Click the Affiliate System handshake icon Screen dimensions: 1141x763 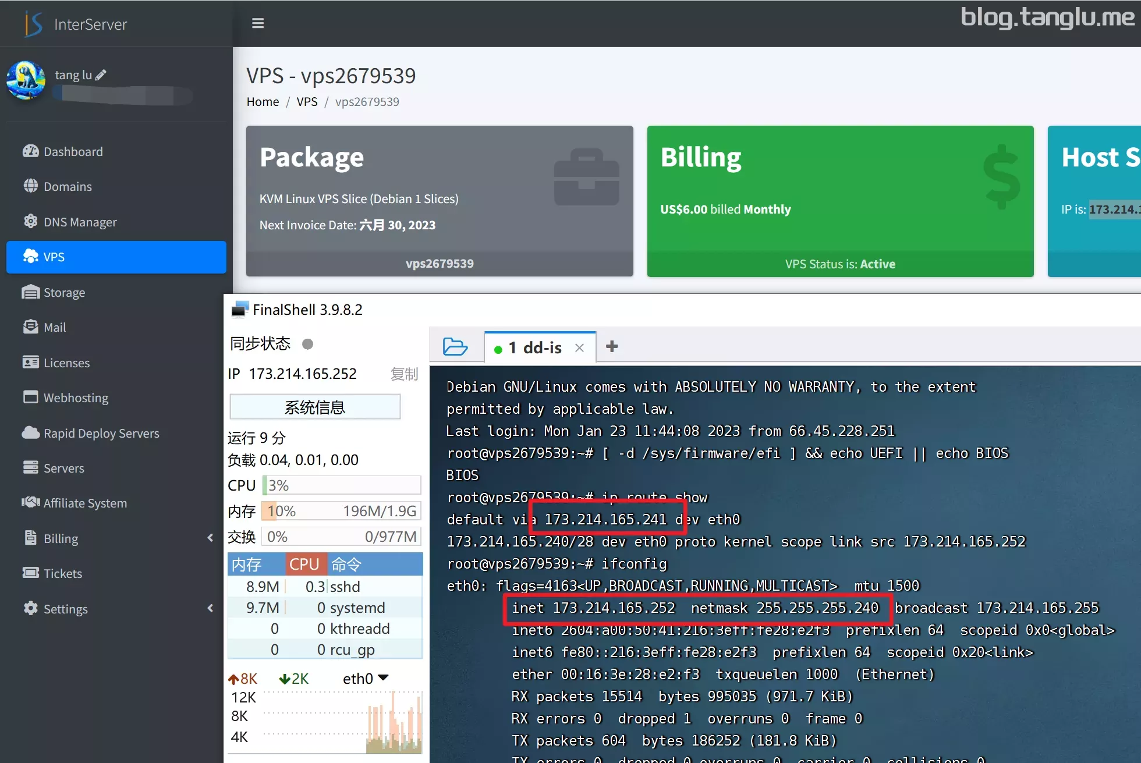click(x=30, y=503)
